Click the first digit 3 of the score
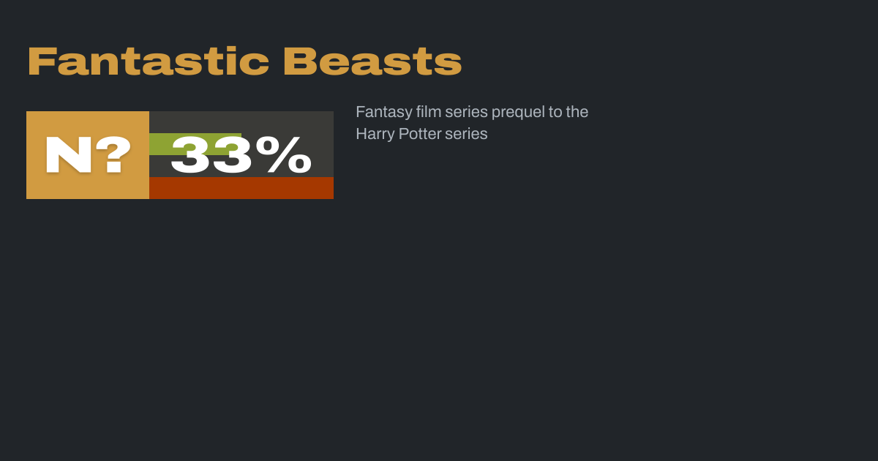Screen dimensions: 878x461 (191, 155)
